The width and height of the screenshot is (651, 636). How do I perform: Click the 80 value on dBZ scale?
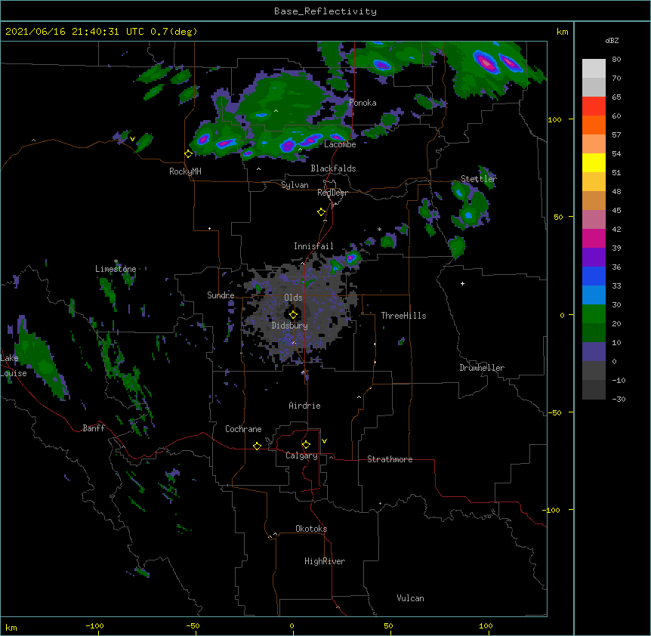[x=616, y=60]
